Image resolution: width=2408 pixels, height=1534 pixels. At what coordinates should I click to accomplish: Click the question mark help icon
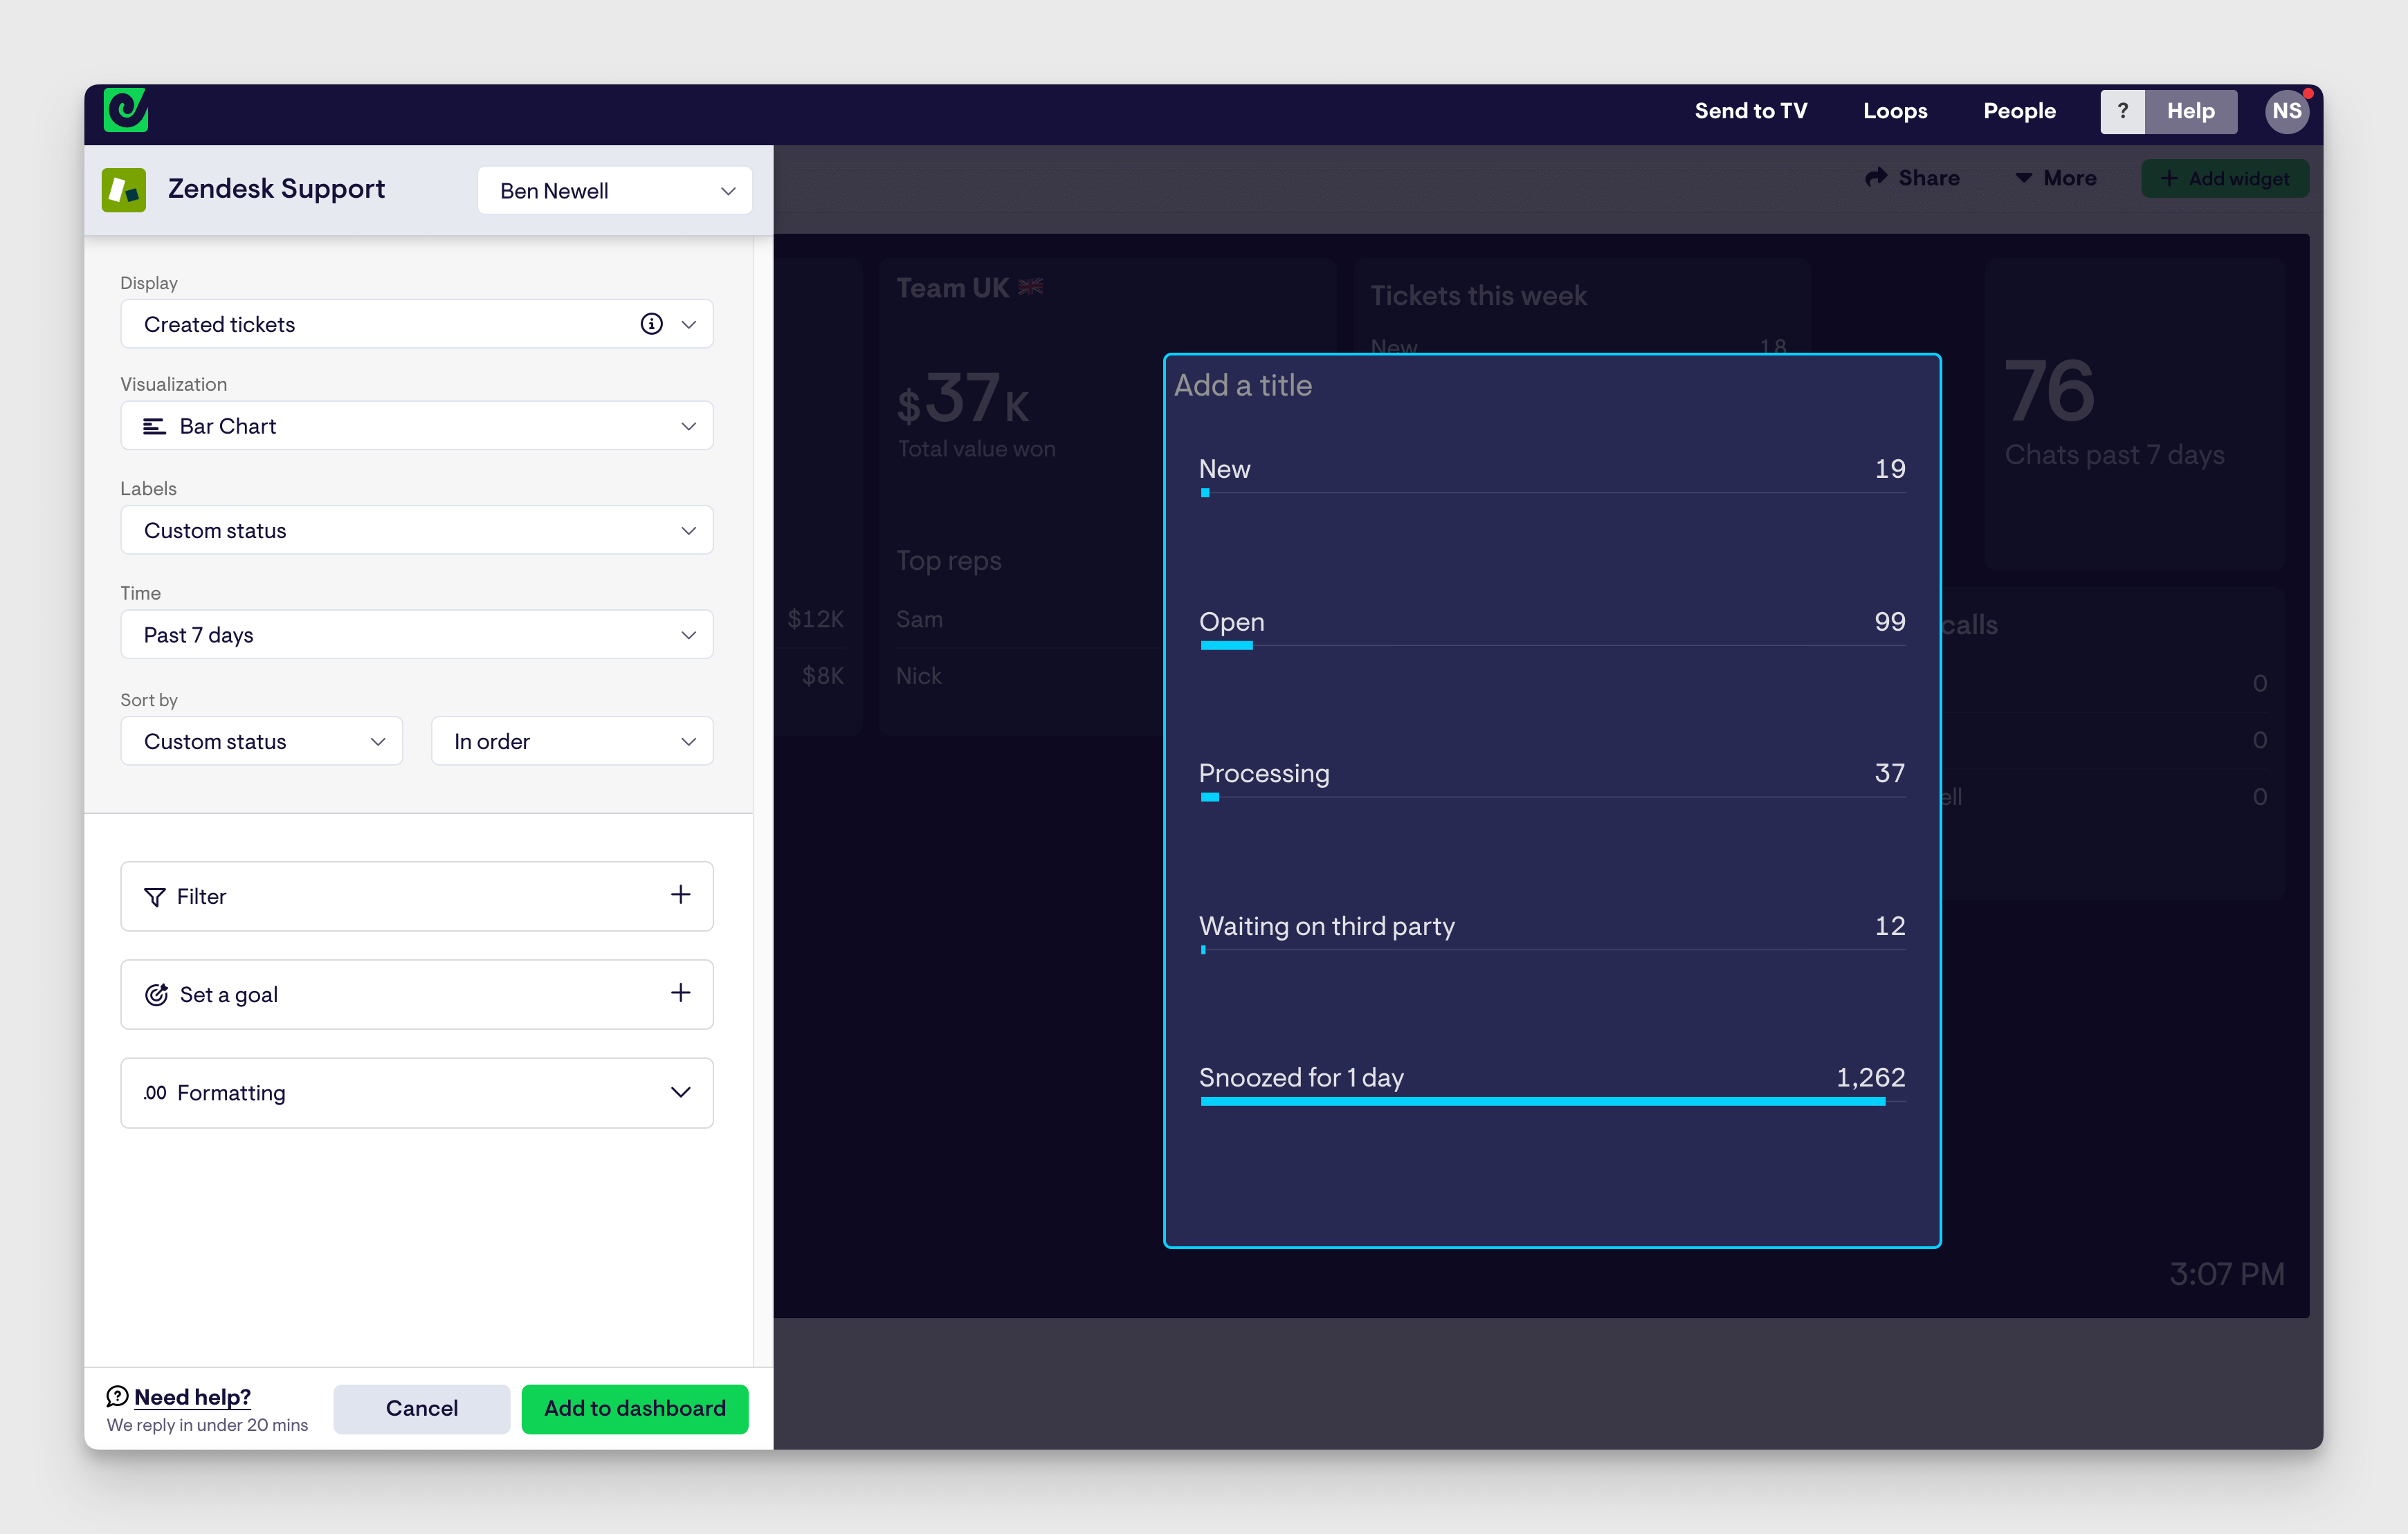pyautogui.click(x=2122, y=111)
